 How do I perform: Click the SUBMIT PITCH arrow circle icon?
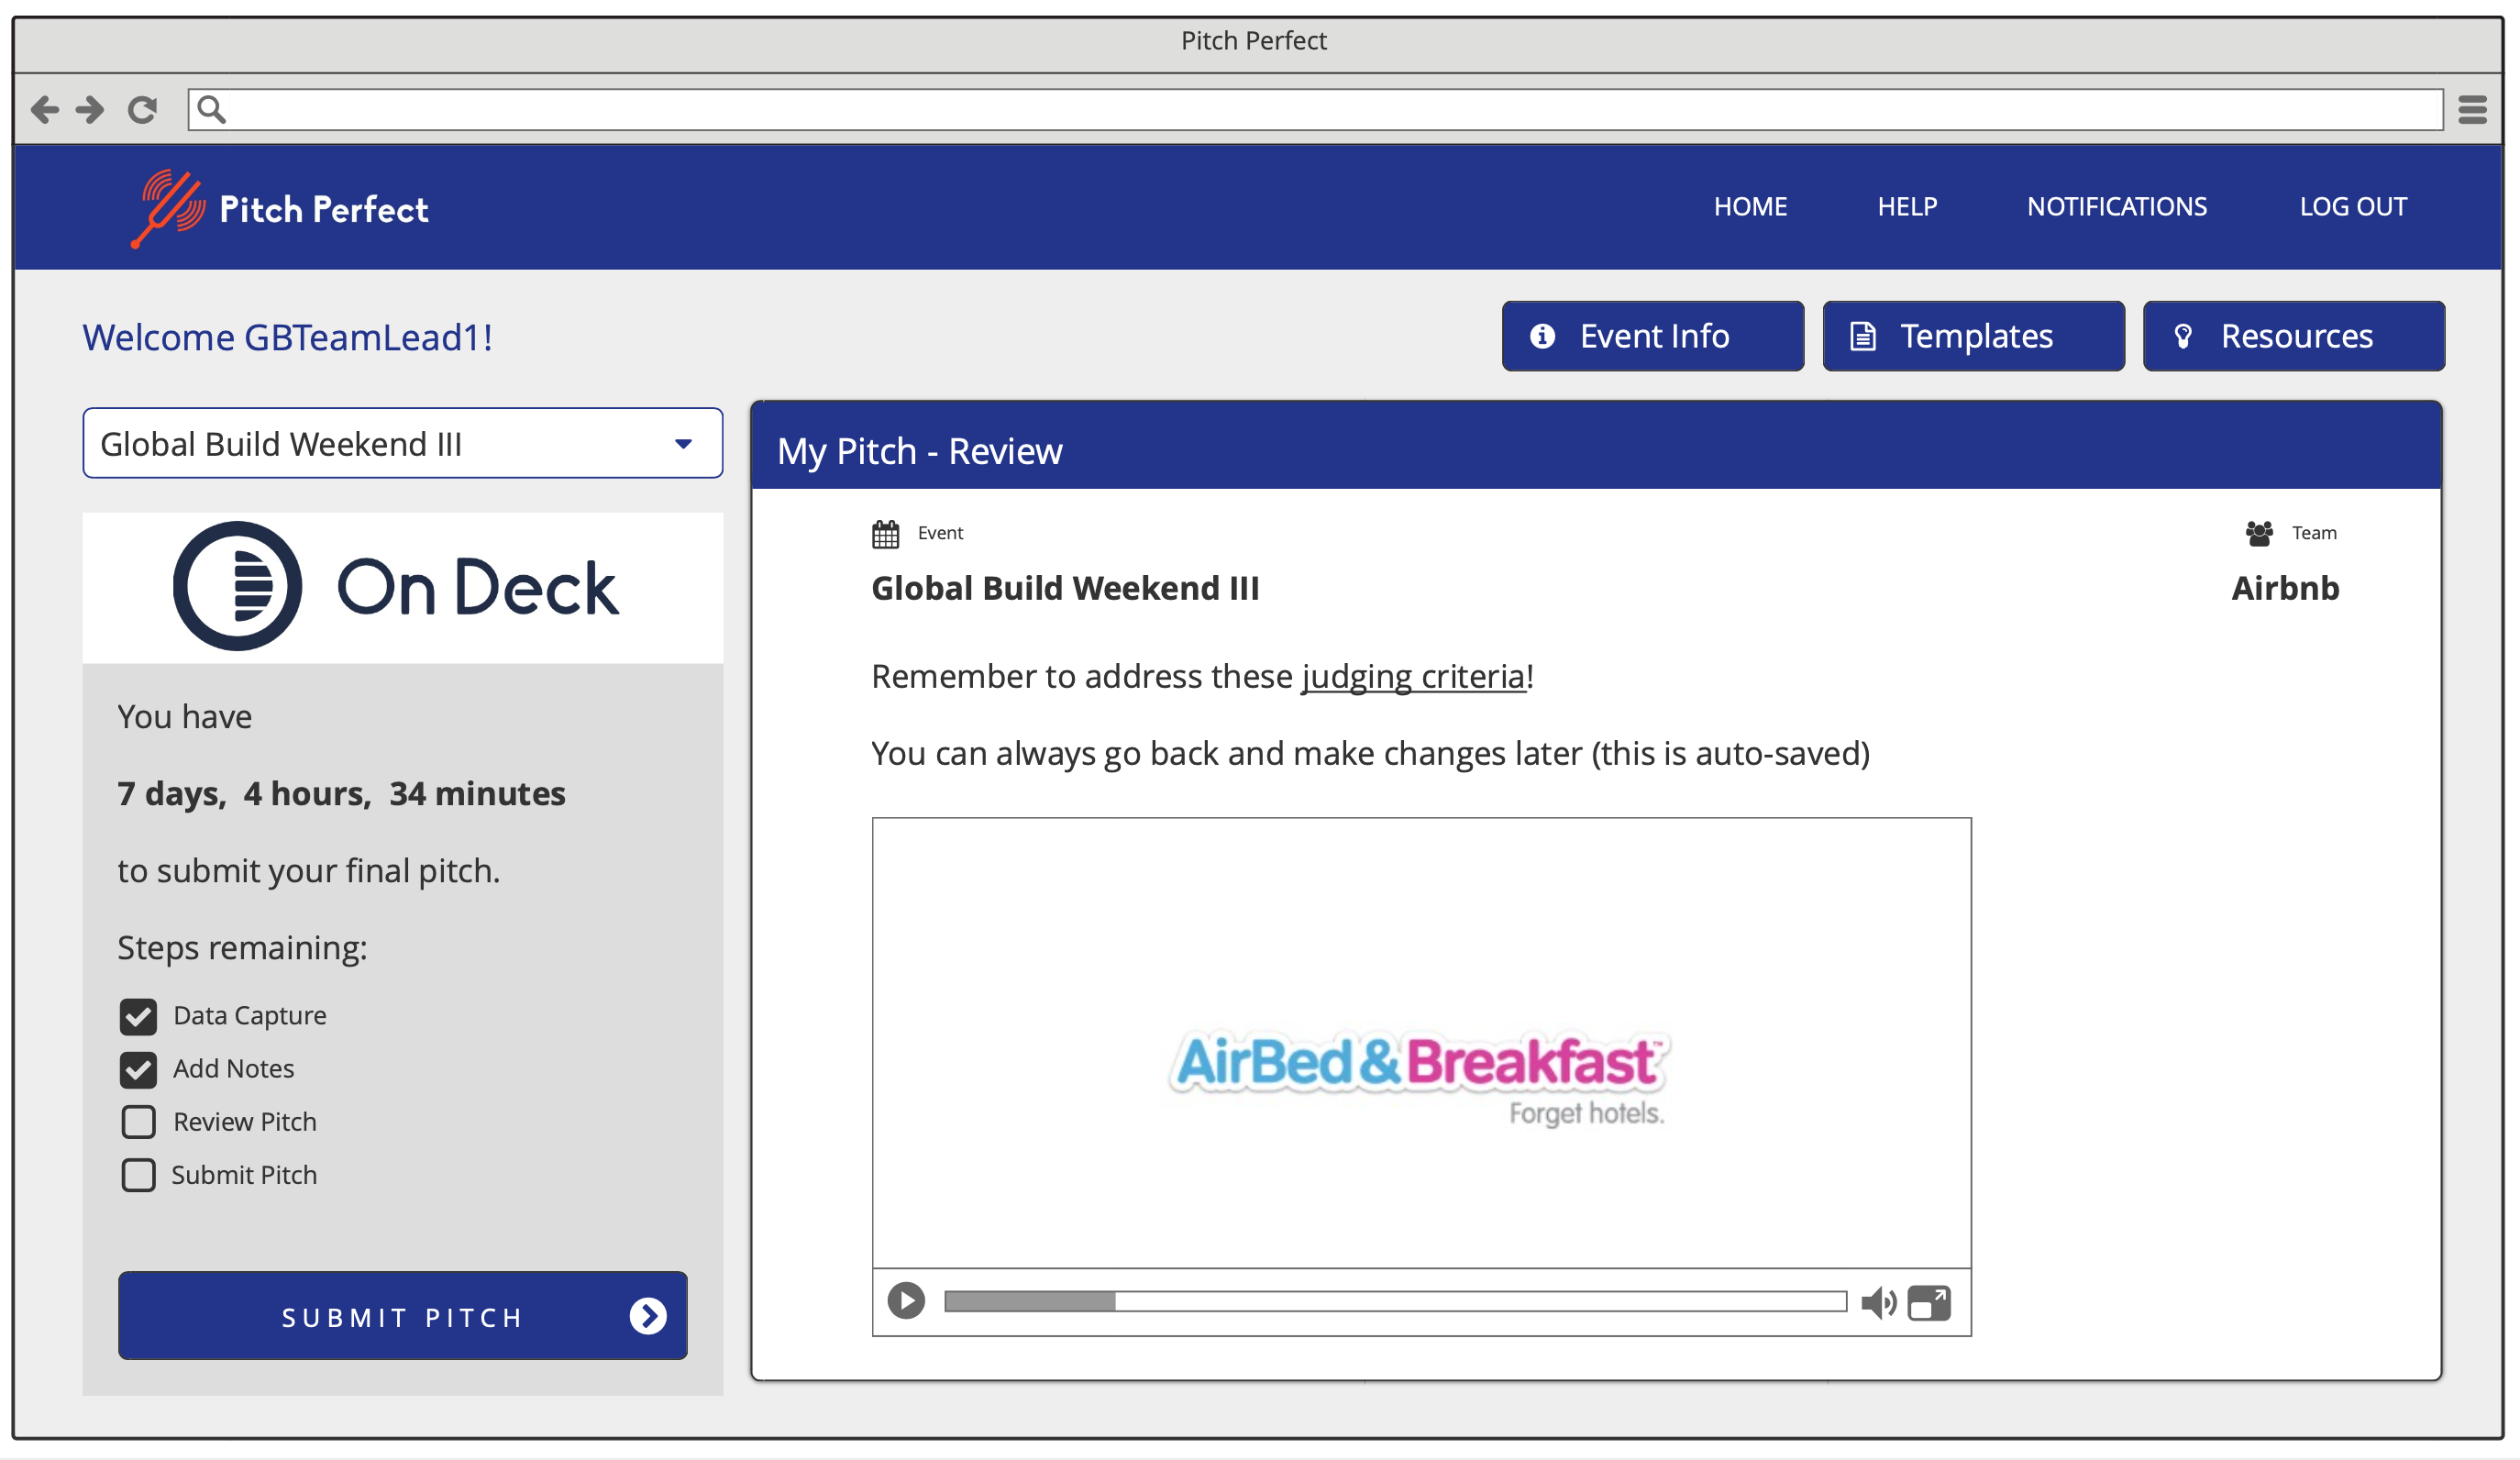tap(648, 1316)
